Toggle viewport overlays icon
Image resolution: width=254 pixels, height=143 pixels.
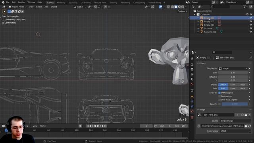pyautogui.click(x=160, y=7)
